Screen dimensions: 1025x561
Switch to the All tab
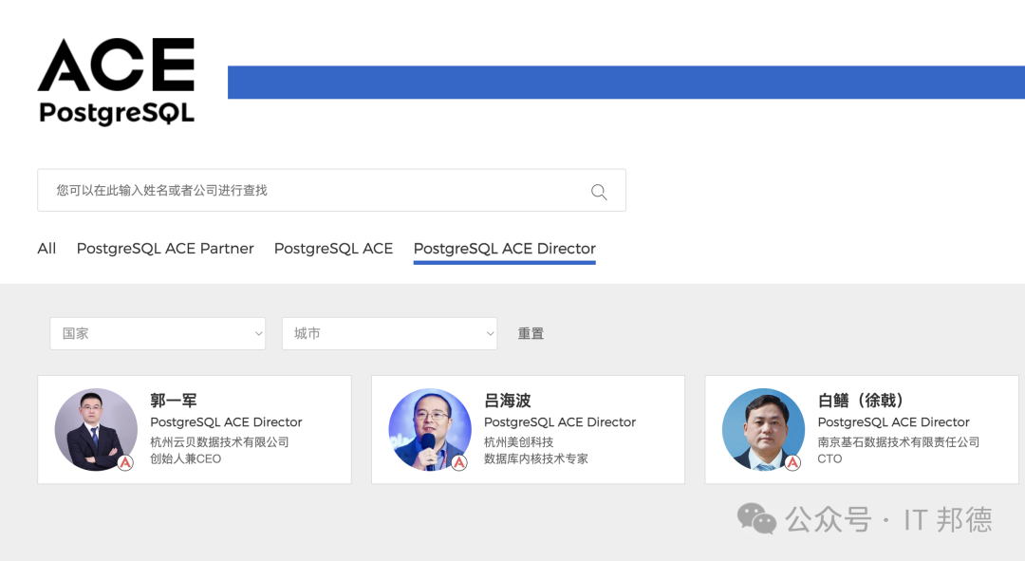47,249
